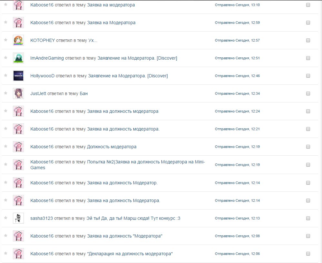
Task: Tick the checkbox on the 12:06 Декларация row
Action: (x=308, y=254)
